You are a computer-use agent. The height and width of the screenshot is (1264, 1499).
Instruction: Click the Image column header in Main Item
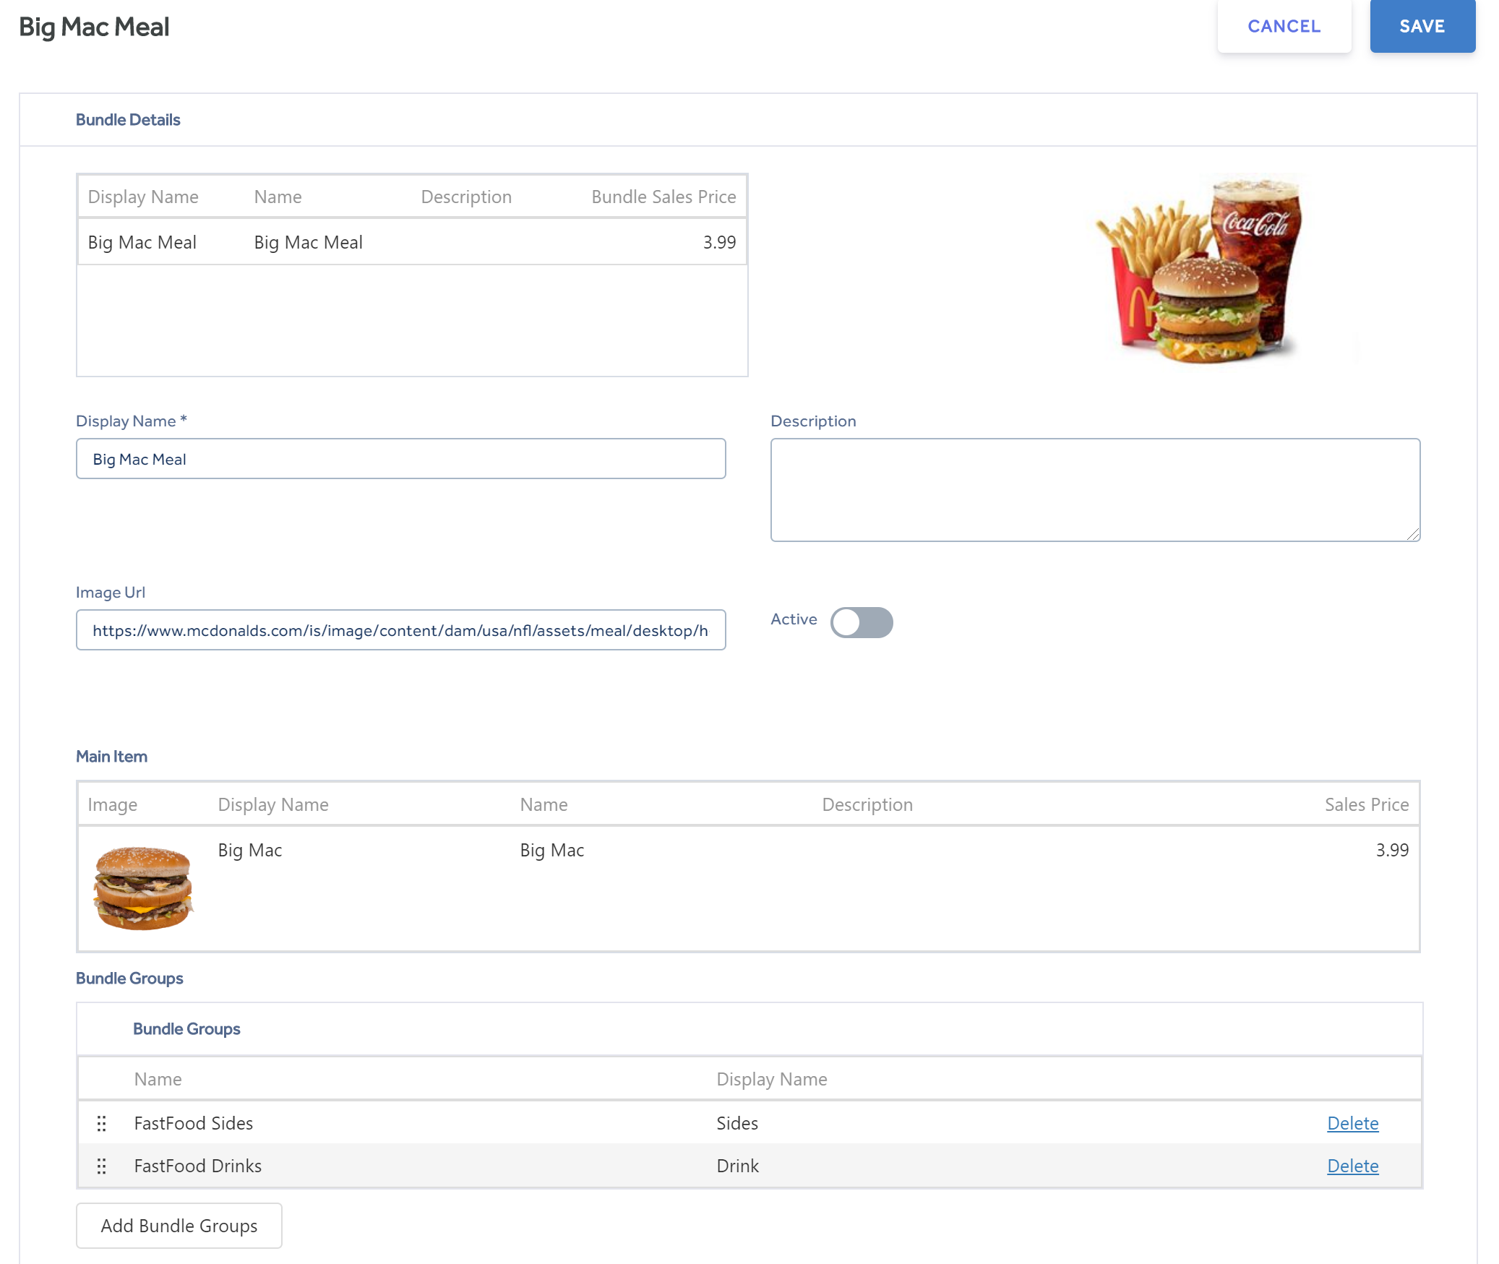click(x=112, y=804)
